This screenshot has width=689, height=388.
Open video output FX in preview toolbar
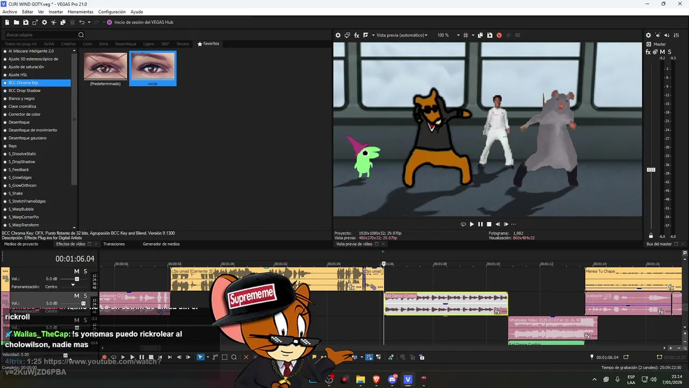coord(356,35)
